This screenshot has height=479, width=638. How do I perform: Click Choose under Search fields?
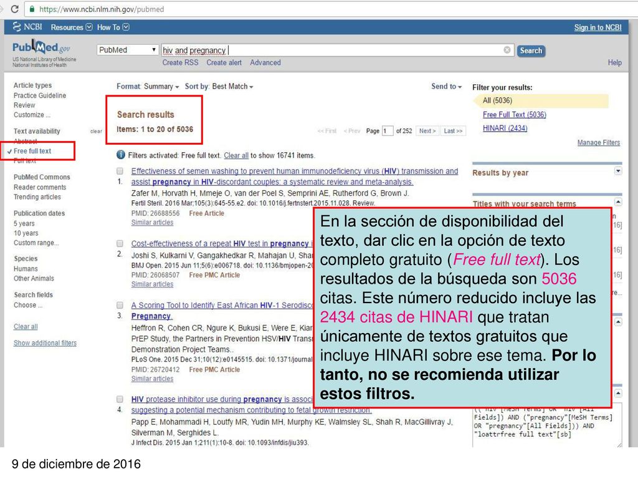click(x=27, y=305)
